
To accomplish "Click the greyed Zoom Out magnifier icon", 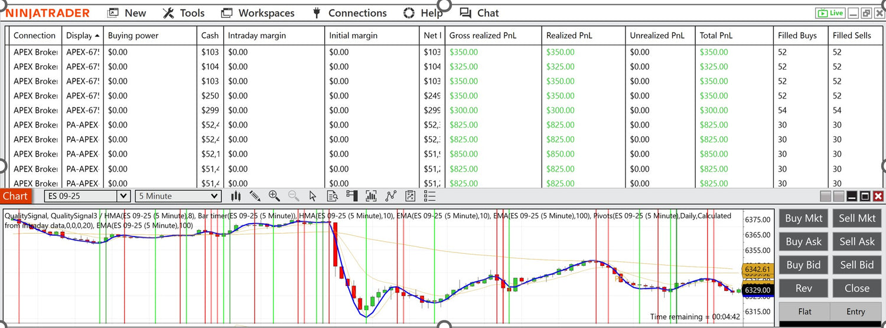I will [294, 196].
